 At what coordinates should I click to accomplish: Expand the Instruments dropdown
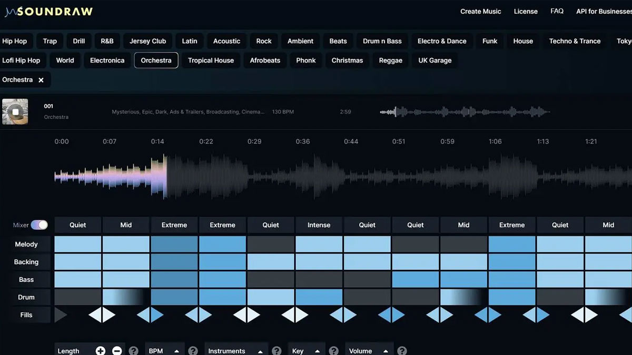(x=236, y=350)
